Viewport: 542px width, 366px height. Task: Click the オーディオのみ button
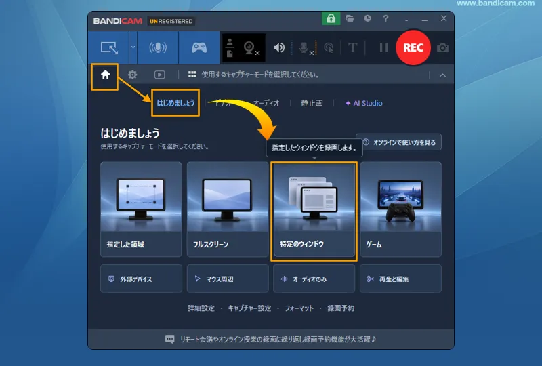(314, 279)
